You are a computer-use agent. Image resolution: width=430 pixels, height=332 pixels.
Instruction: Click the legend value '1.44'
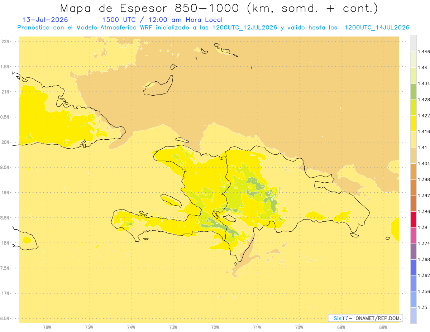422,68
